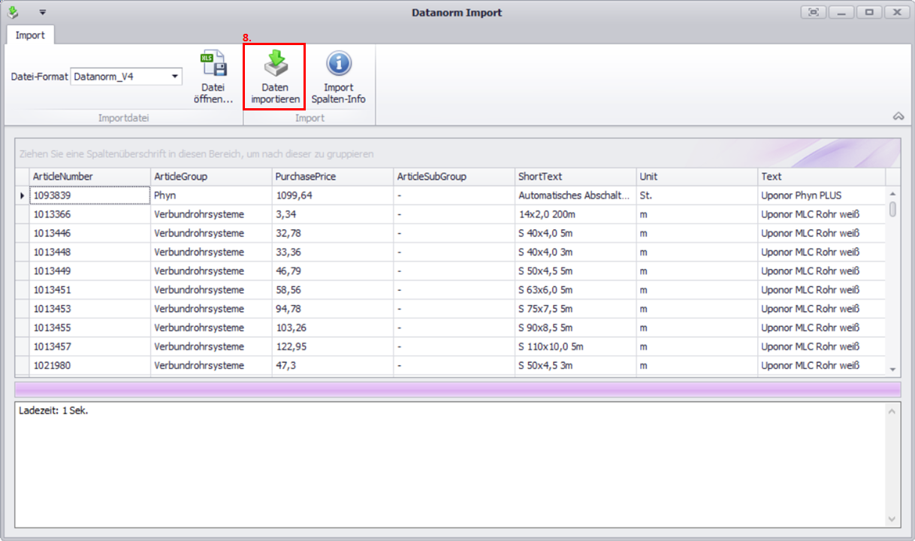Image resolution: width=915 pixels, height=541 pixels.
Task: Click the green application icon in title bar
Action: [x=13, y=12]
